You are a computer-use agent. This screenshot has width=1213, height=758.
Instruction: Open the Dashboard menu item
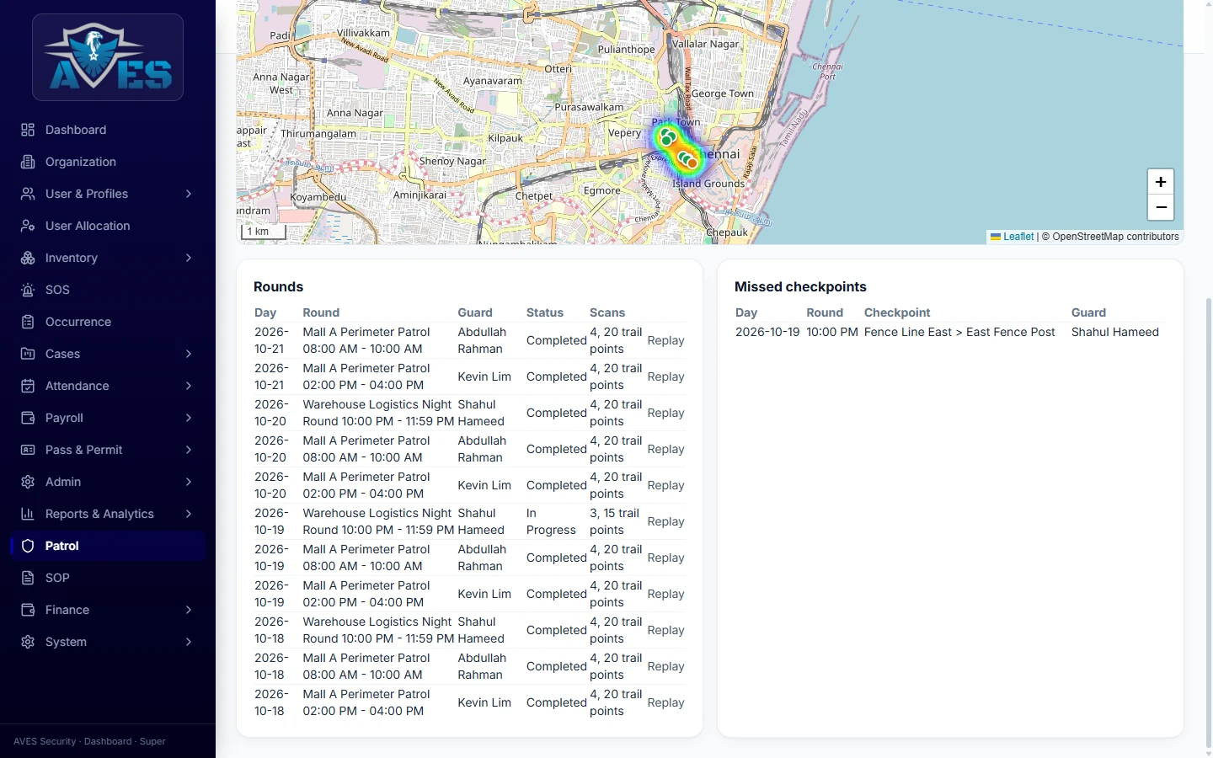click(x=108, y=130)
